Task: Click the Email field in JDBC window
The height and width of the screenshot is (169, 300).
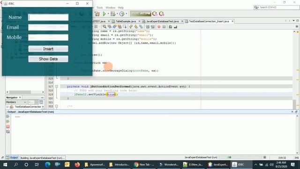Action: (x=48, y=27)
